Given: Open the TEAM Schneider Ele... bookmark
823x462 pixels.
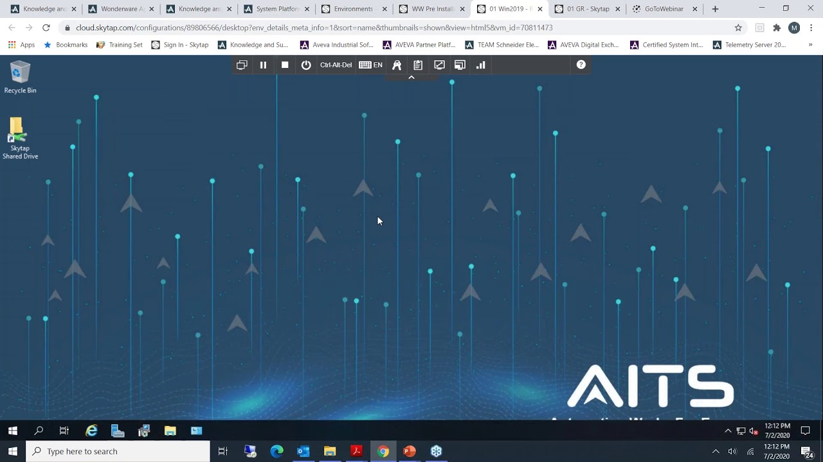Looking at the screenshot, I should [x=502, y=45].
